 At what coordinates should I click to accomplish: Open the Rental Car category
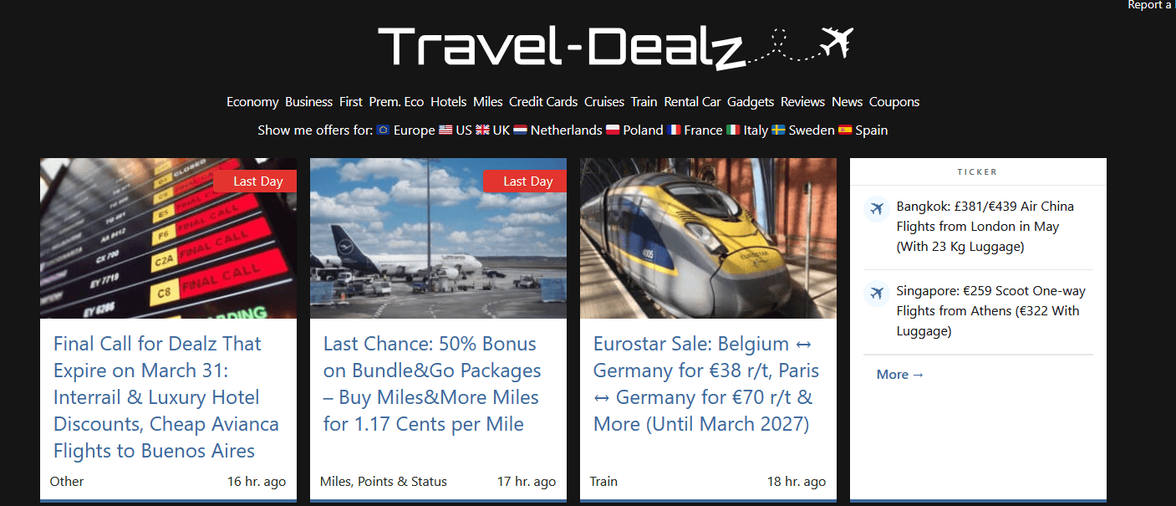click(692, 102)
